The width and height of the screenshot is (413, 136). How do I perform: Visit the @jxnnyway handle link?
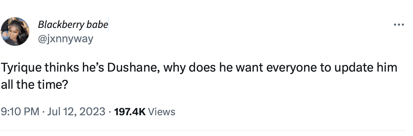click(65, 39)
